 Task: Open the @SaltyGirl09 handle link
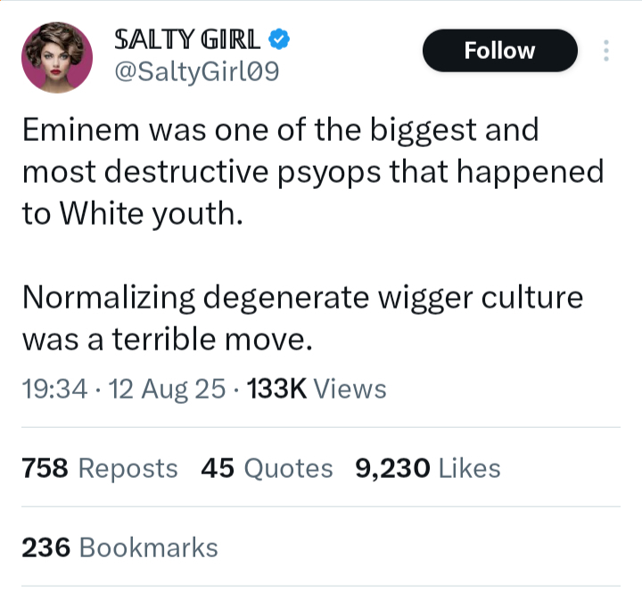(198, 72)
